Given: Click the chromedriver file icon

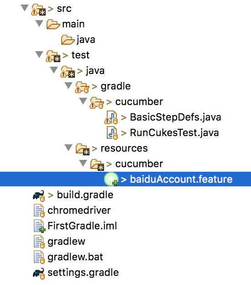Looking at the screenshot, I should (39, 211).
